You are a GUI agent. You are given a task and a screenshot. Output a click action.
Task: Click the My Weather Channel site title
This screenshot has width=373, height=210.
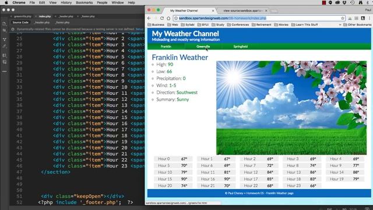[185, 34]
